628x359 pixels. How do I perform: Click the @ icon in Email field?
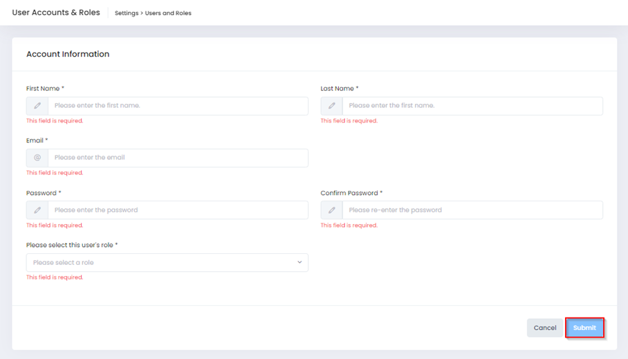pos(37,158)
